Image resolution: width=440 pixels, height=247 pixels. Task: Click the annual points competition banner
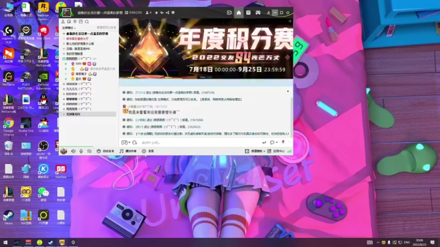click(206, 48)
